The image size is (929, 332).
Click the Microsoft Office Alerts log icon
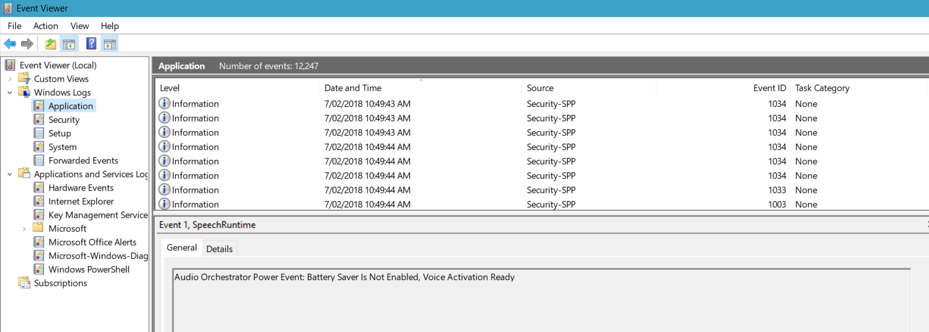[39, 242]
